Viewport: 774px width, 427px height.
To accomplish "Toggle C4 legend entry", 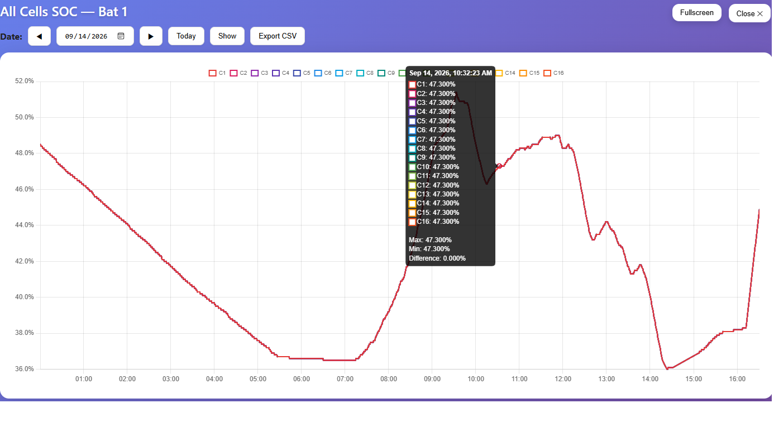I will click(x=281, y=73).
